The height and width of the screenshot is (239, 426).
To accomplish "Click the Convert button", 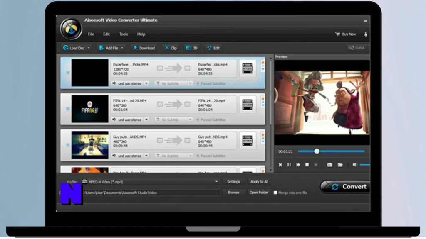I will 345,187.
